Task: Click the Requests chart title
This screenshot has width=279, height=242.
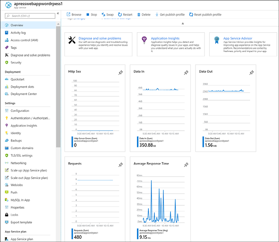Action: pyautogui.click(x=75, y=164)
